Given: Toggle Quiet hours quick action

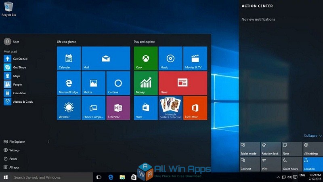Looking at the screenshot, I should (x=292, y=164).
